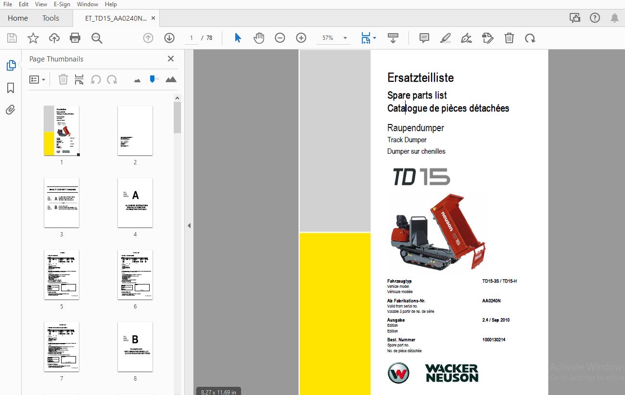Open the E-Sign menu
Viewport: 625px width, 395px height.
pos(62,4)
